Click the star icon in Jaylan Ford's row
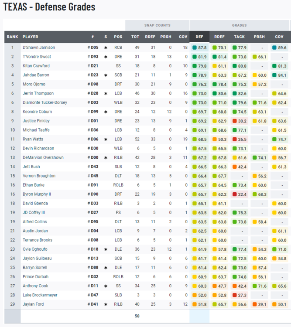Viewport: 291px width, 327px height. click(106, 304)
